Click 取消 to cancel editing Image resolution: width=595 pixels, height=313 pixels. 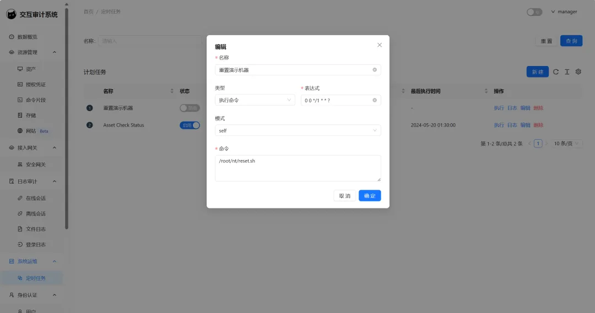[x=344, y=196]
